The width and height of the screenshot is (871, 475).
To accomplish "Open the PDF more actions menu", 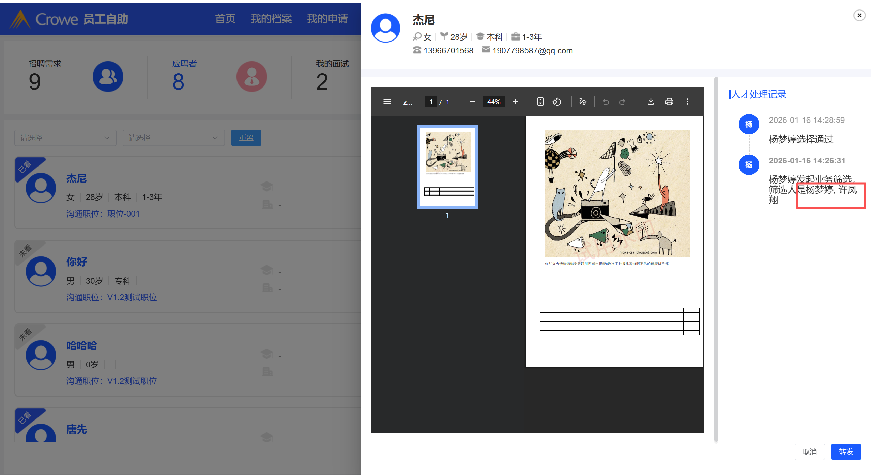I will [x=687, y=101].
